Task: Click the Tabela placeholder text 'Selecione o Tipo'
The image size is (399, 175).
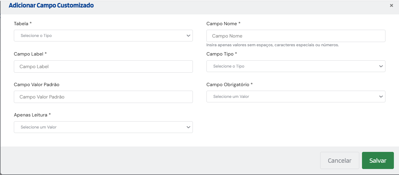Action: (36, 36)
